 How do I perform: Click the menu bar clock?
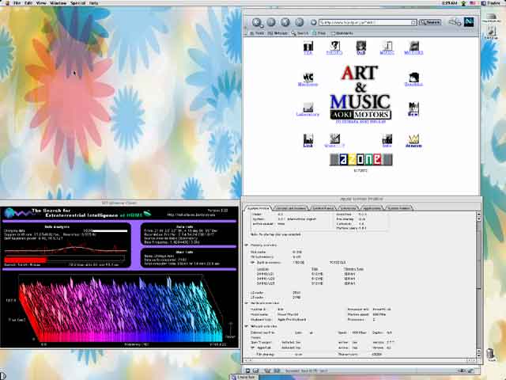pos(450,3)
